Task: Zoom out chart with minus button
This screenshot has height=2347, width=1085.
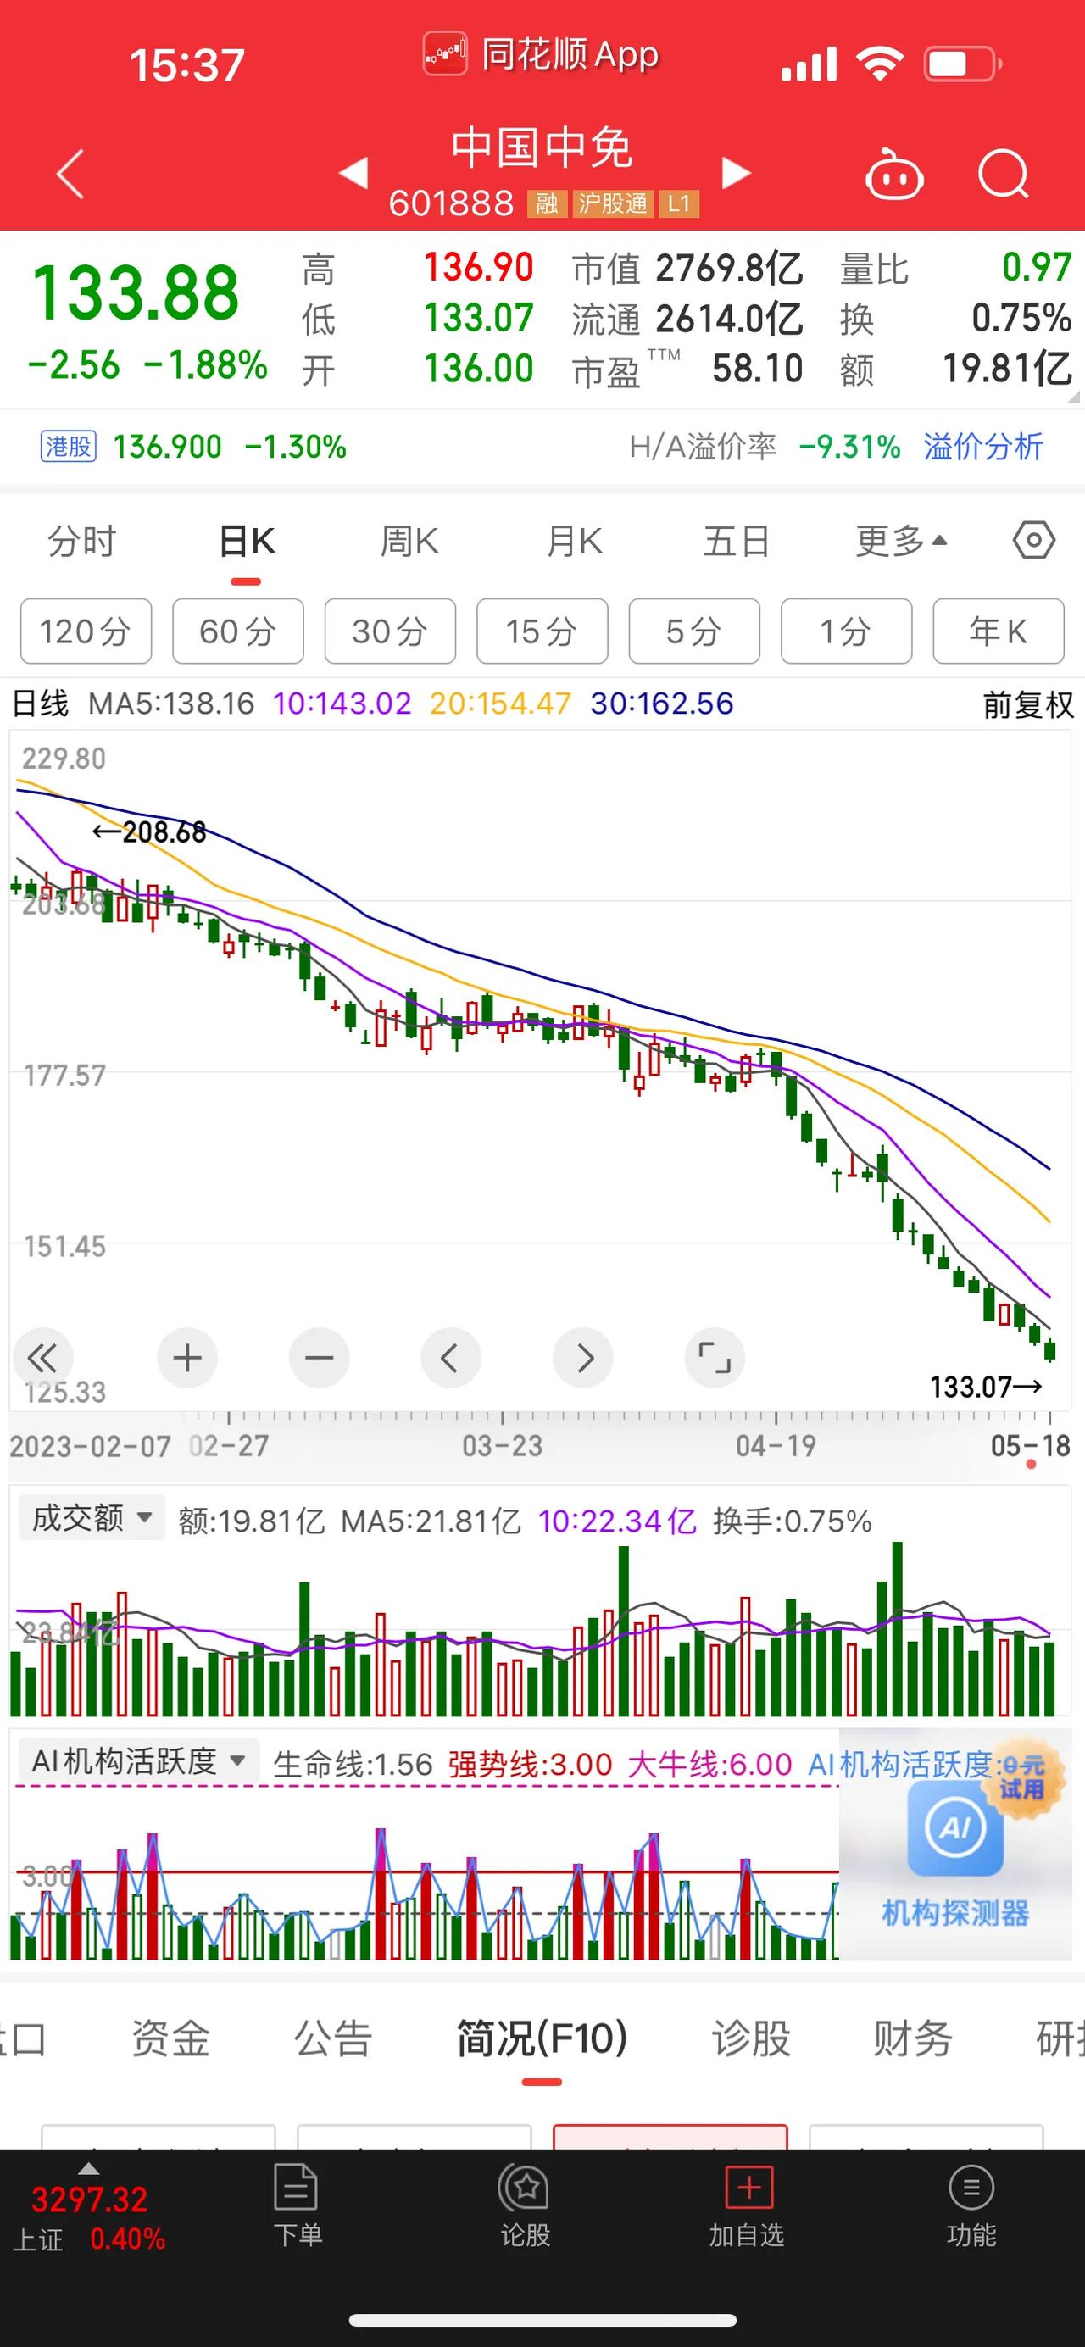Action: coord(319,1359)
